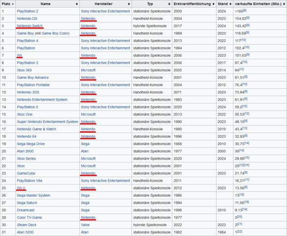Screen dimensions: 287x236
Task: Sort table by Name column arrow
Action: click(77, 4)
